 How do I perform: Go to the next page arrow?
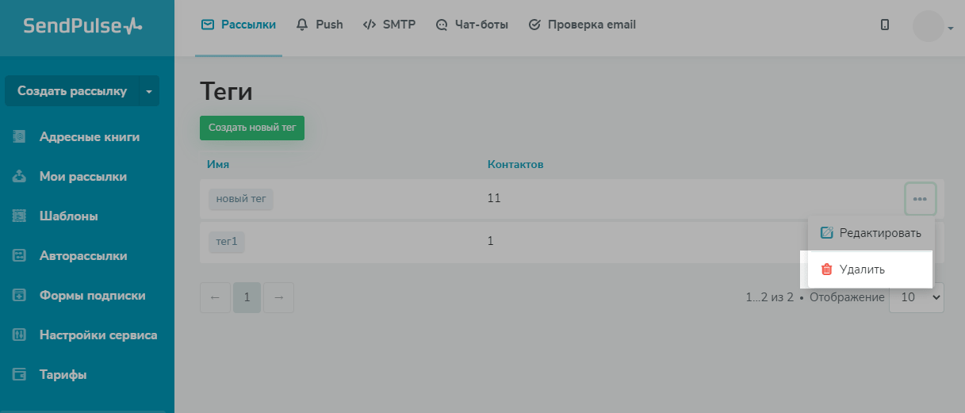pos(278,297)
